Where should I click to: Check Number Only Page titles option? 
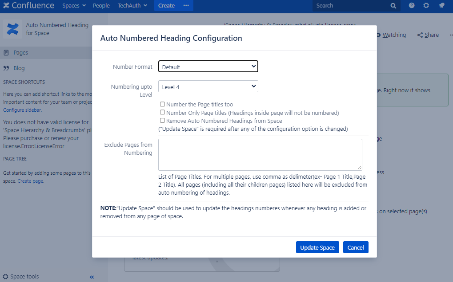[x=162, y=112]
